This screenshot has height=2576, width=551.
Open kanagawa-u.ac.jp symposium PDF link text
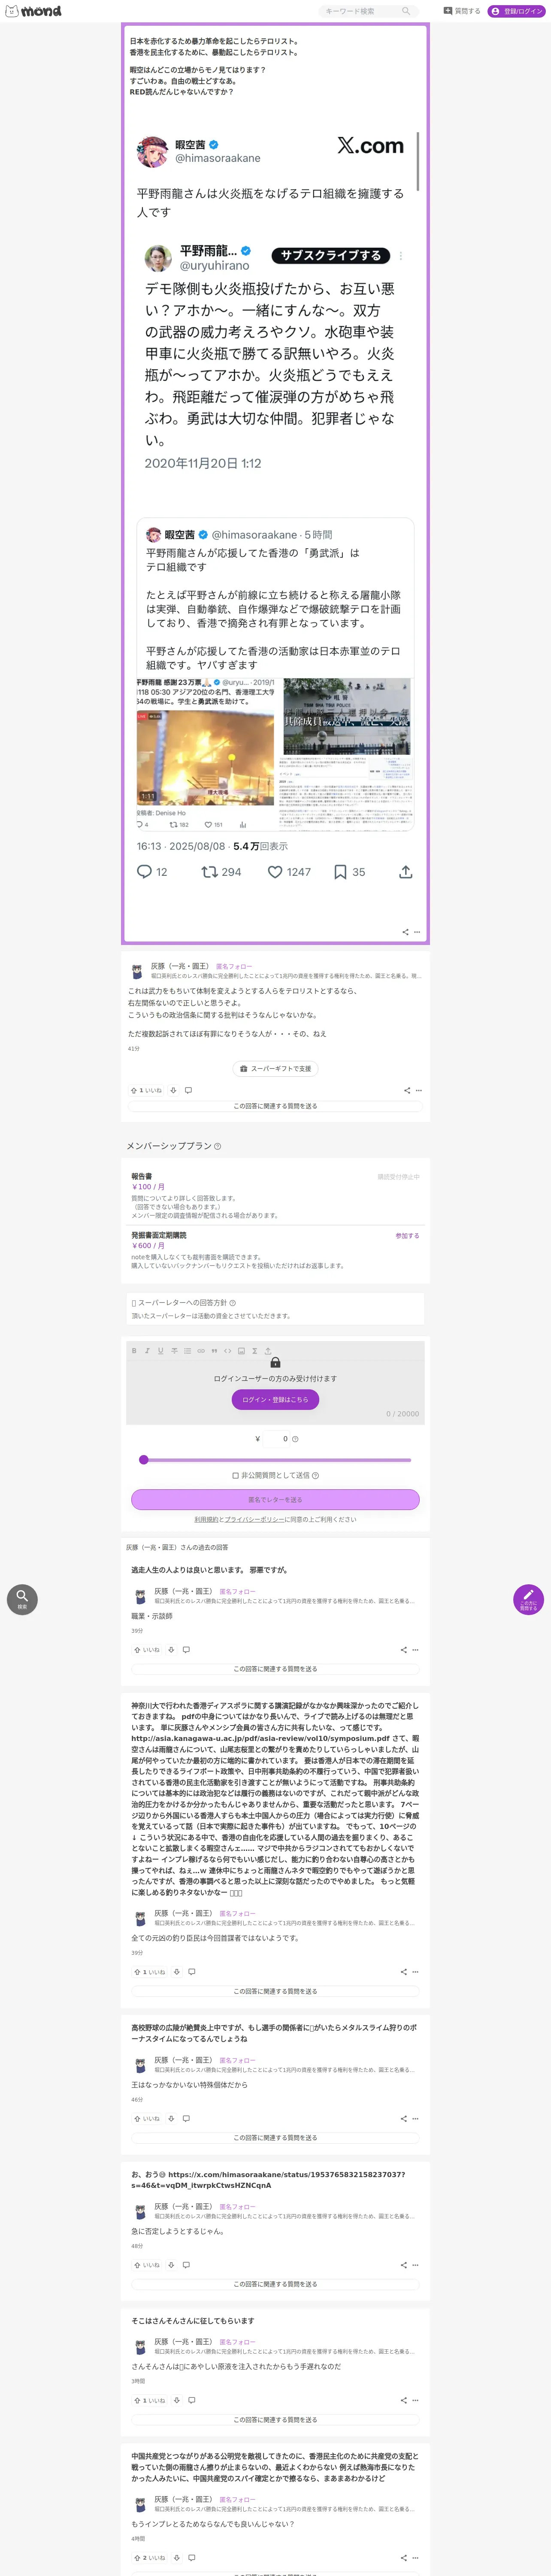click(260, 1738)
